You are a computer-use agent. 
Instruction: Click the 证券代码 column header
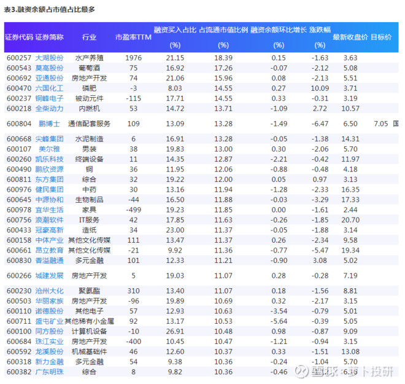pos(19,37)
